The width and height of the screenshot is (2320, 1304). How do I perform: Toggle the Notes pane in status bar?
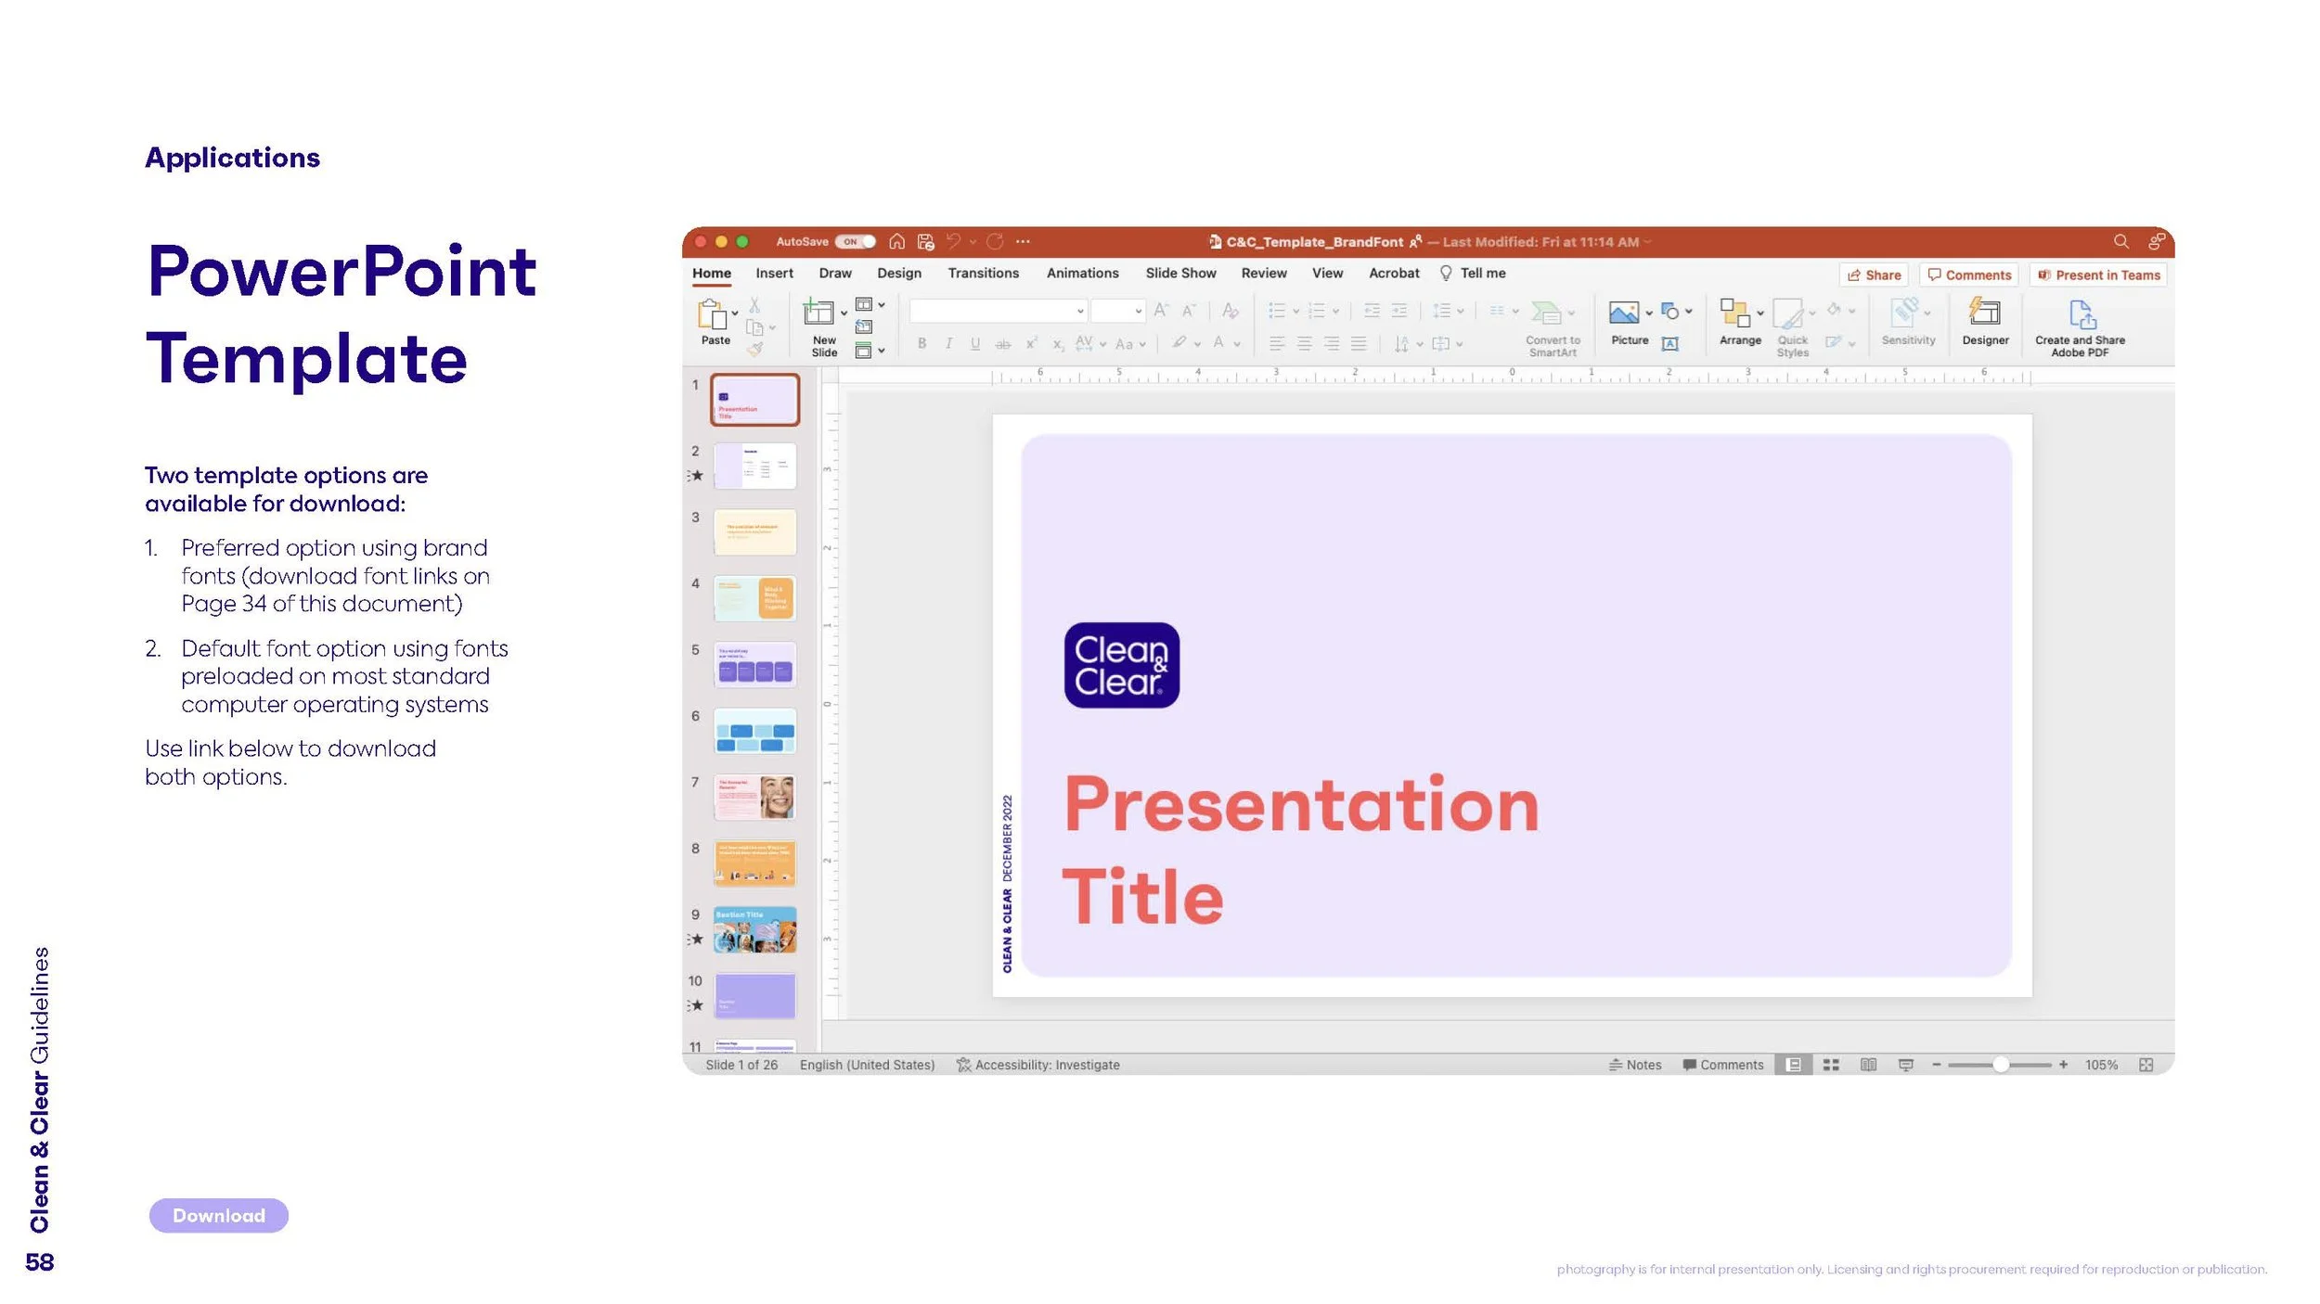tap(1635, 1065)
